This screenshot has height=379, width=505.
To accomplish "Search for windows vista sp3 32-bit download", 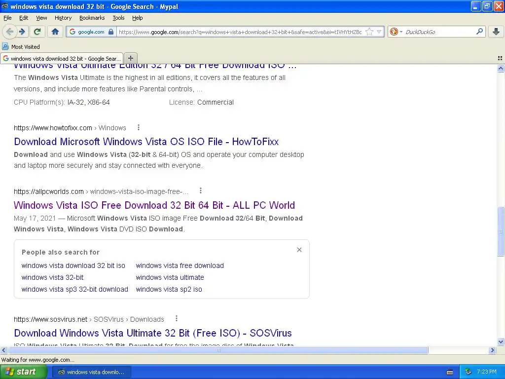I will coord(75,289).
